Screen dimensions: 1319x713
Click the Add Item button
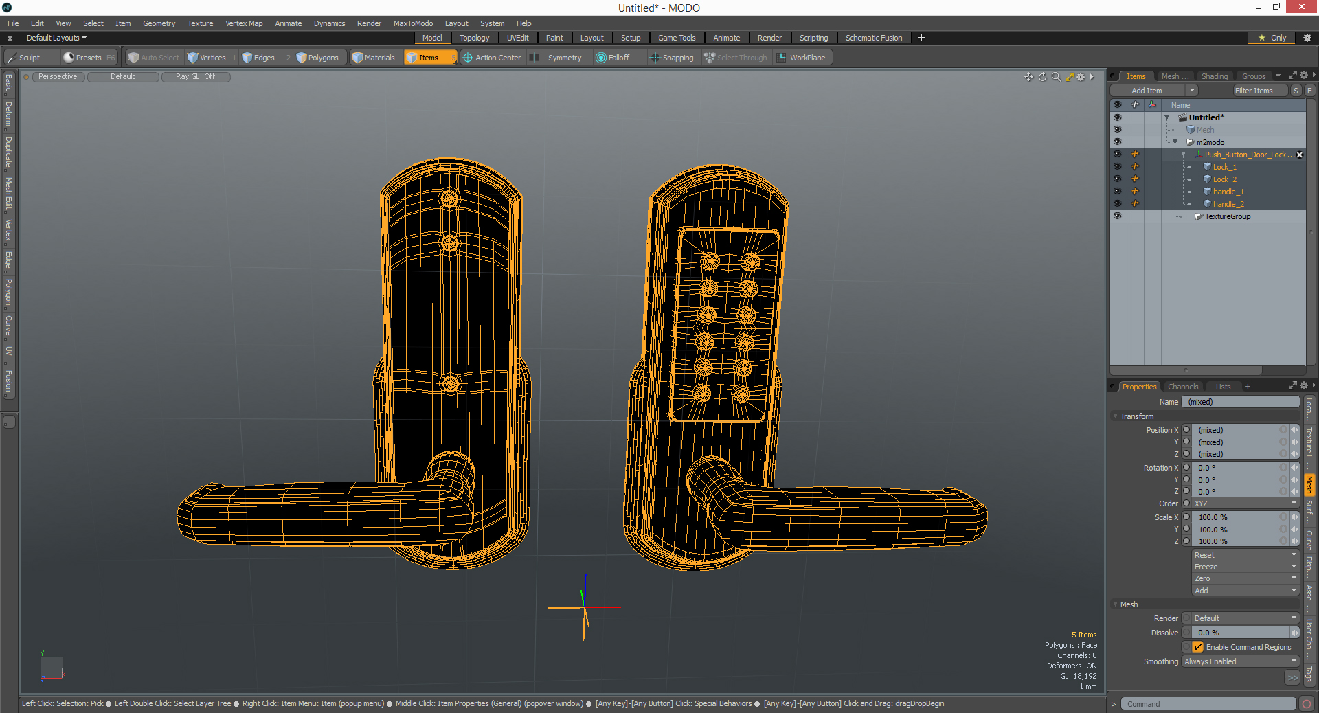tap(1147, 91)
